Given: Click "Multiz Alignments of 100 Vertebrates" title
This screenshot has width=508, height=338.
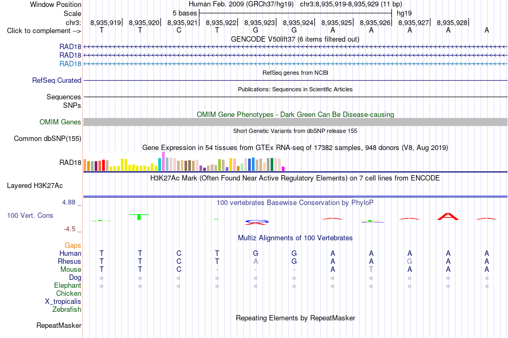Looking at the screenshot, I should (x=295, y=238).
